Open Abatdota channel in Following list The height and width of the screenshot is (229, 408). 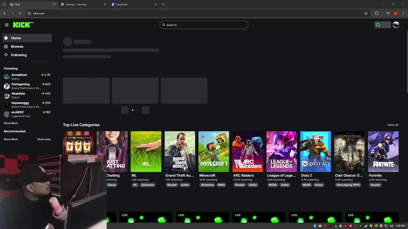coord(27,95)
